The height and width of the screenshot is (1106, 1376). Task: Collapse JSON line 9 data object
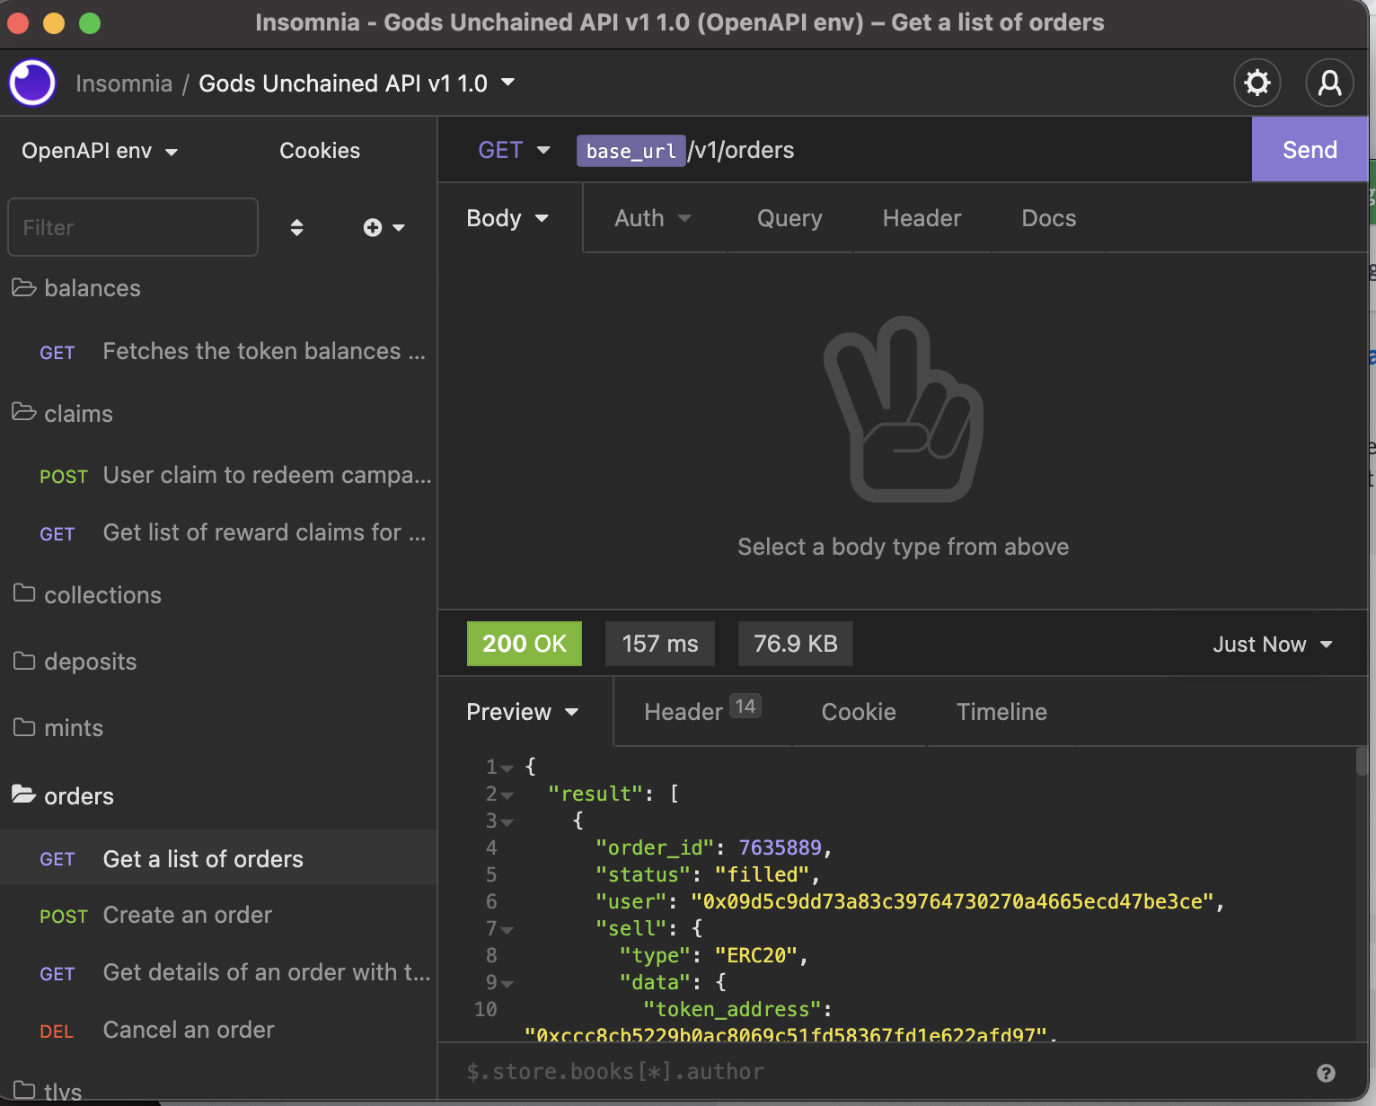pyautogui.click(x=507, y=984)
